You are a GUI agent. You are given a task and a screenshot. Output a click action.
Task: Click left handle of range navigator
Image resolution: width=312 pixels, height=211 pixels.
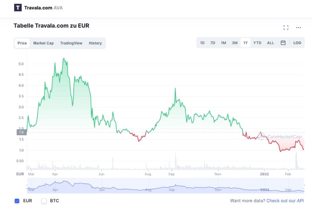tap(27, 185)
